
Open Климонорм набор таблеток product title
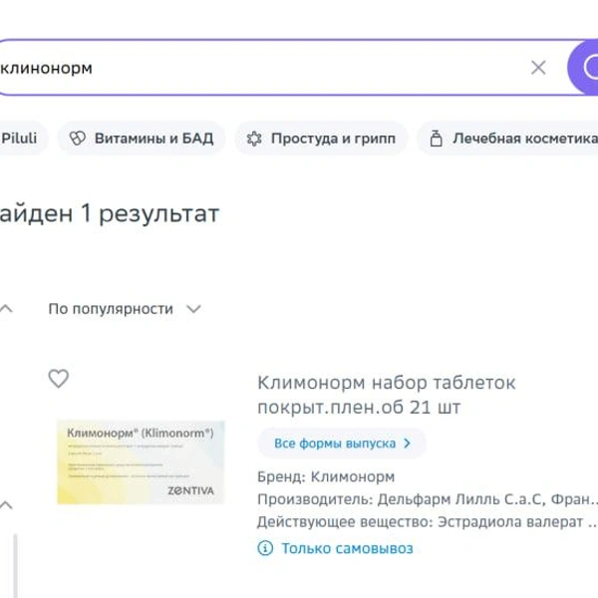pyautogui.click(x=387, y=395)
